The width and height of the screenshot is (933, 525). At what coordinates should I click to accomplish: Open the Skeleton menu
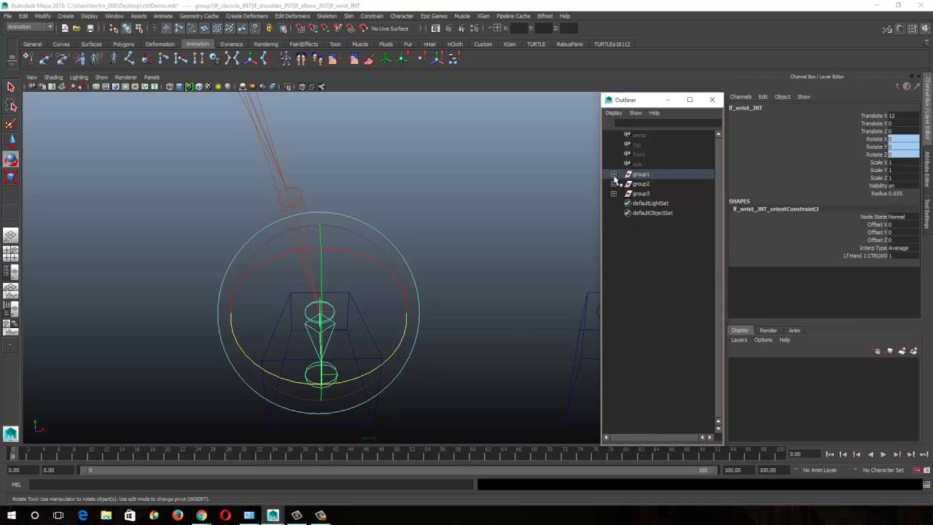(327, 16)
